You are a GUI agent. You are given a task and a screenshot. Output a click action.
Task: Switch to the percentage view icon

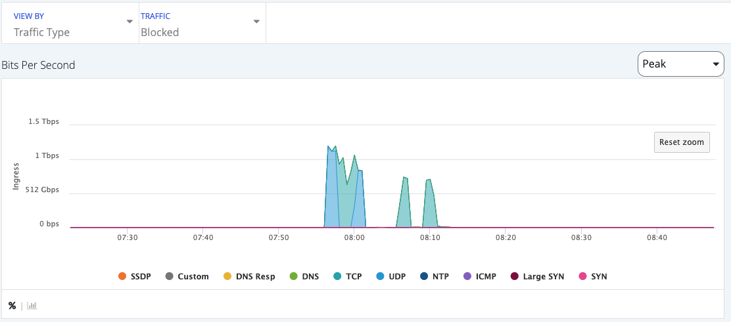click(12, 306)
